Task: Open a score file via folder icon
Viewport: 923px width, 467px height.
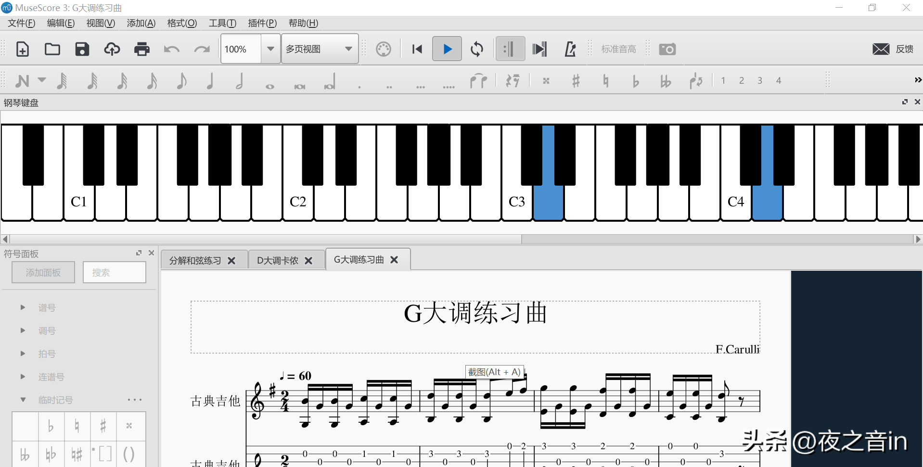Action: pyautogui.click(x=52, y=49)
